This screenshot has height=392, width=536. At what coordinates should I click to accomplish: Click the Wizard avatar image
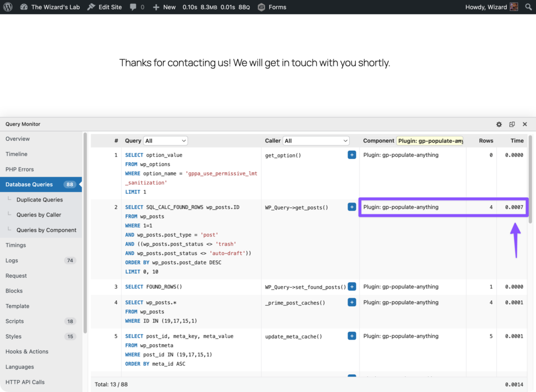point(514,7)
